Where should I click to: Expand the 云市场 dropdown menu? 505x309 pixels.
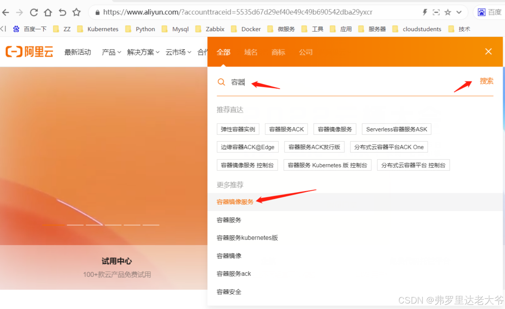[179, 52]
